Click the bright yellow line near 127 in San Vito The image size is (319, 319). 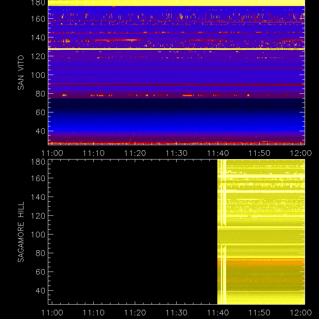pyautogui.click(x=176, y=49)
